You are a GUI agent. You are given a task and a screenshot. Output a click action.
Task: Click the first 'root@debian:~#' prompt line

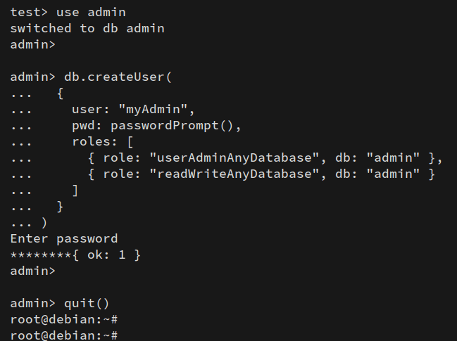[x=64, y=320]
